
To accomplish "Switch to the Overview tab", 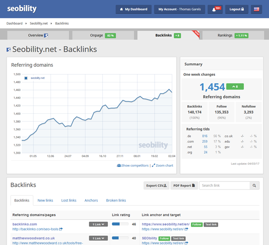I will pos(38,35).
